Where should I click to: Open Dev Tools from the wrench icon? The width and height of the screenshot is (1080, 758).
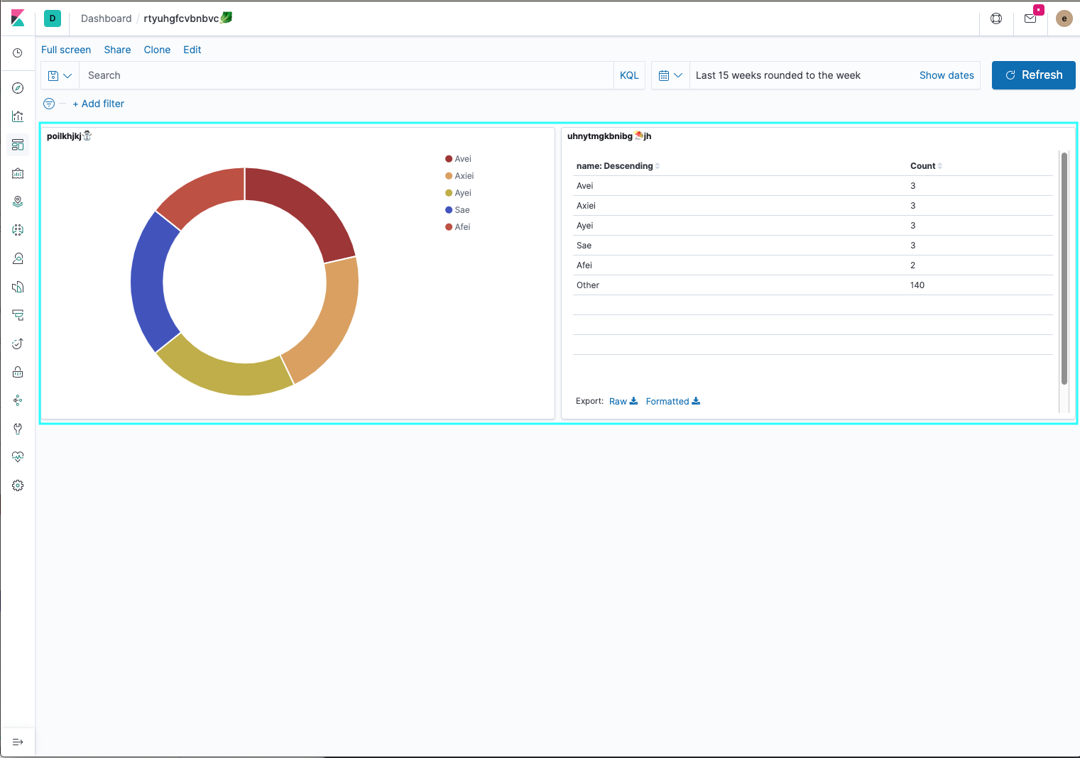pyautogui.click(x=18, y=429)
